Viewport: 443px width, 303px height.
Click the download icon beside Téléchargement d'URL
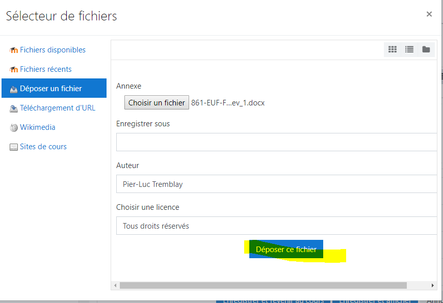coord(14,108)
